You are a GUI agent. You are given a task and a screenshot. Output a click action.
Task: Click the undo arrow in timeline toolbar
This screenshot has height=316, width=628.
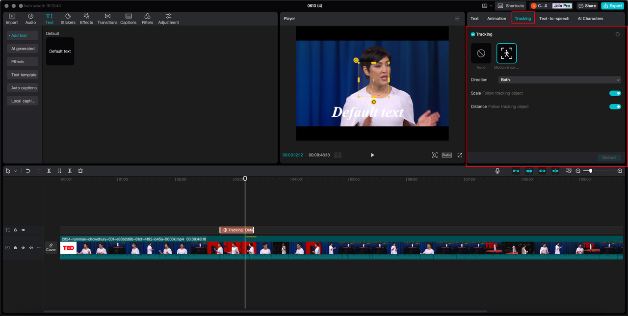[28, 171]
